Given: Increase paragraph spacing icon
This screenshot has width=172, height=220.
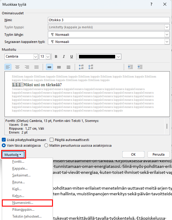Looking at the screenshot, I should pos(81,67).
